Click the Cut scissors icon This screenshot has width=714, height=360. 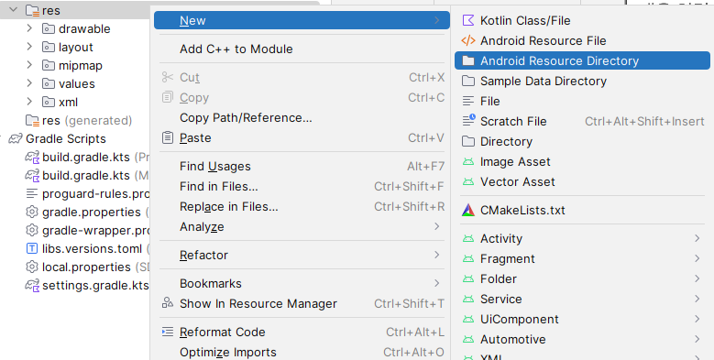[168, 77]
